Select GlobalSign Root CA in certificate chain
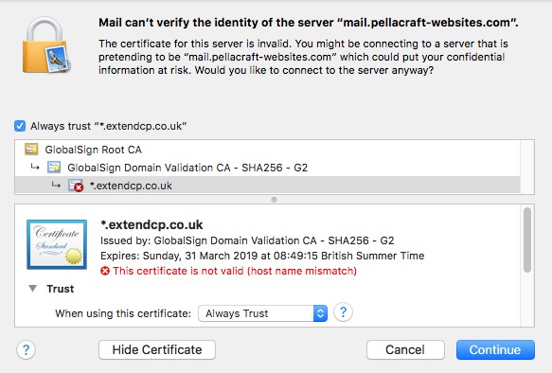Viewport: 552px width, 373px height. point(268,150)
